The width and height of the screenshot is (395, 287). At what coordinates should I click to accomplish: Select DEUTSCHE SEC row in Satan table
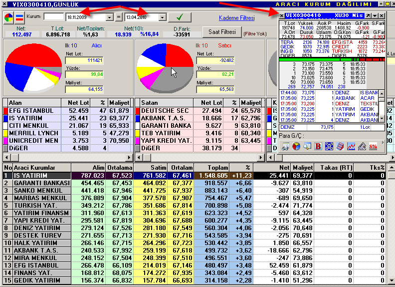click(x=200, y=111)
